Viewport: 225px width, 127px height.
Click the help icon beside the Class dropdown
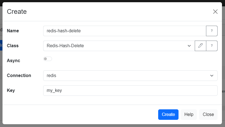pyautogui.click(x=212, y=46)
